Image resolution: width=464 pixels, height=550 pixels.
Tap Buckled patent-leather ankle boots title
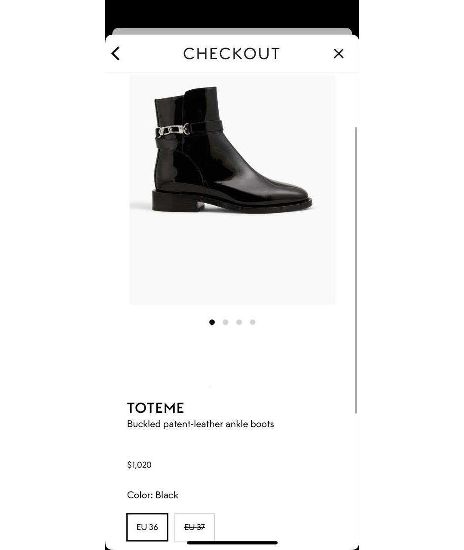pos(200,424)
